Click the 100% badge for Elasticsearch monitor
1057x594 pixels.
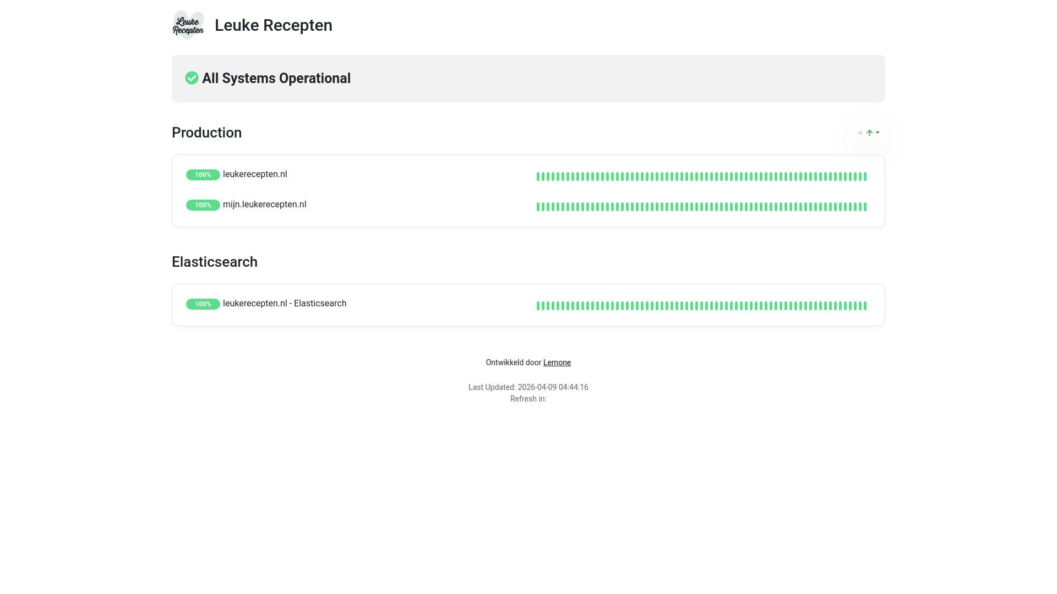[203, 304]
